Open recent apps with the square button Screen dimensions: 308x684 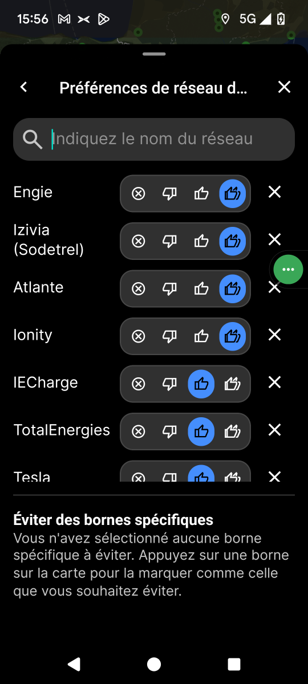click(234, 664)
